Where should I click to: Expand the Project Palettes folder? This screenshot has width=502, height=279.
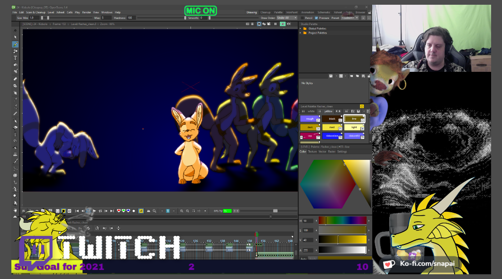pos(300,33)
